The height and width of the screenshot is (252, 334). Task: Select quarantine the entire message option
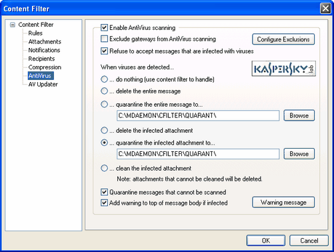tap(104, 104)
